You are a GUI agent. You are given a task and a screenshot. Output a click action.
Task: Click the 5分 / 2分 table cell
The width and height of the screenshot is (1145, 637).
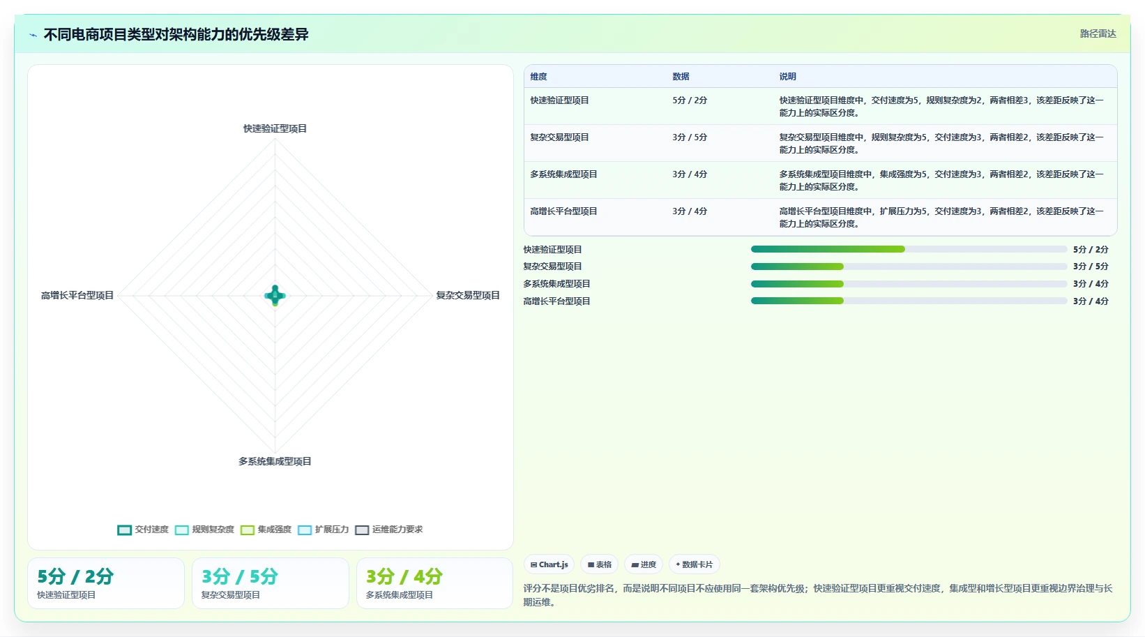(690, 100)
